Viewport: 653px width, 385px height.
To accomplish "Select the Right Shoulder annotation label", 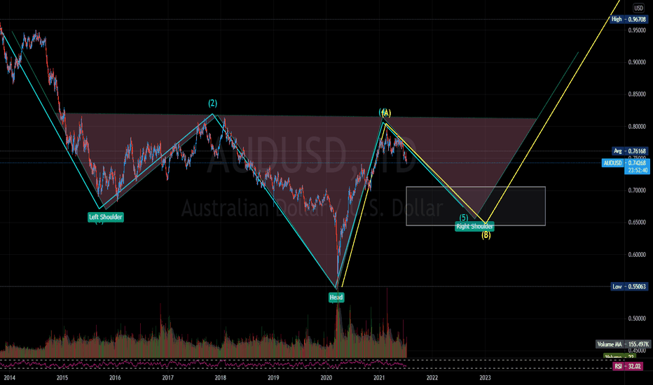I will [x=474, y=226].
